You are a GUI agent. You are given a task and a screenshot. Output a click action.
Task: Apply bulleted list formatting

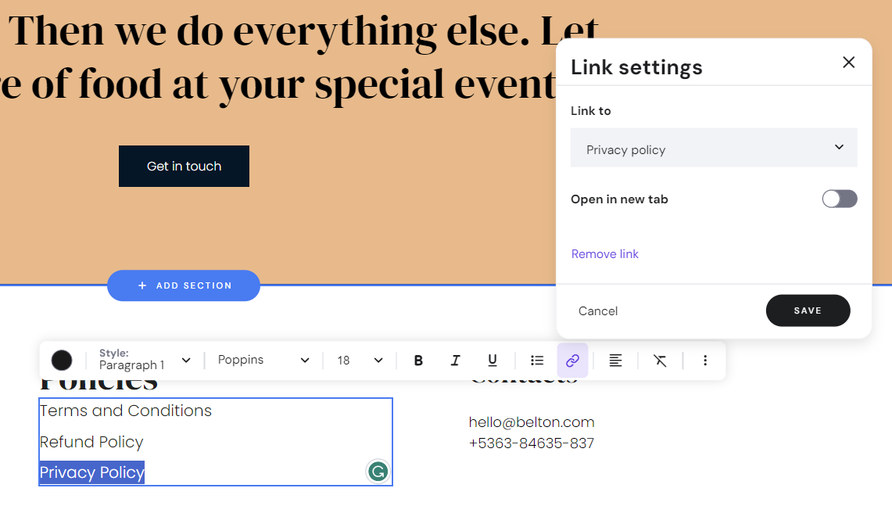tap(537, 361)
